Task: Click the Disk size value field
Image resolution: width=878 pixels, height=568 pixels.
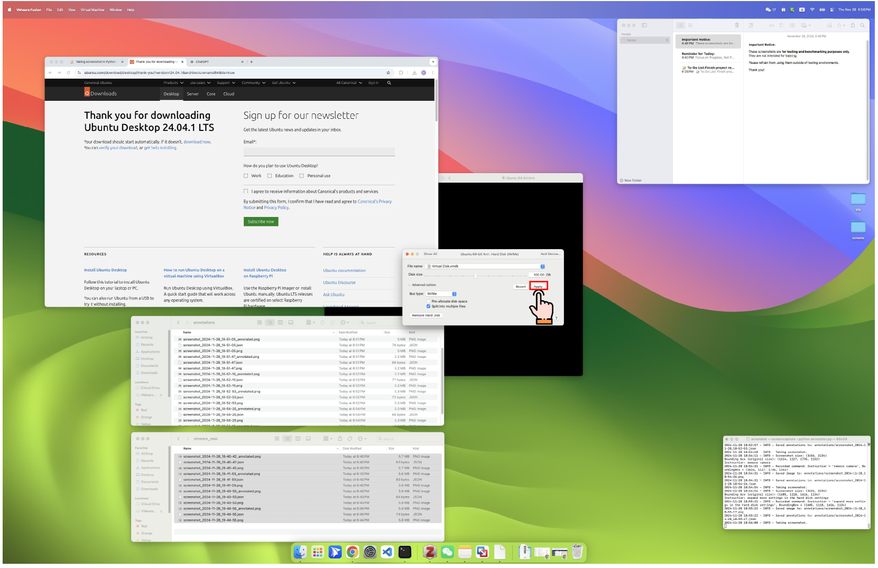Action: coord(537,275)
